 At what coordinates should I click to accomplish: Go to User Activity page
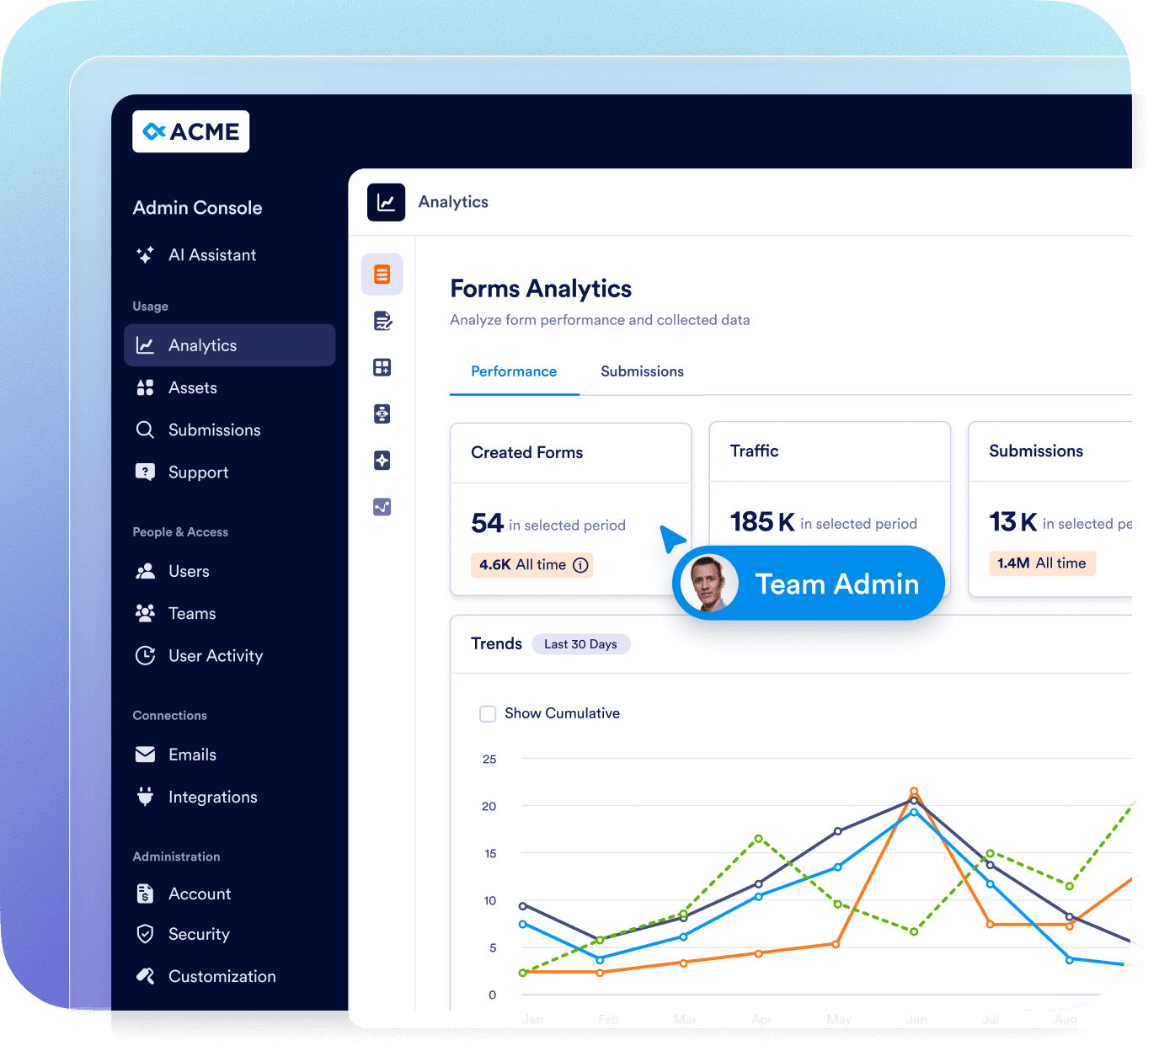point(215,656)
